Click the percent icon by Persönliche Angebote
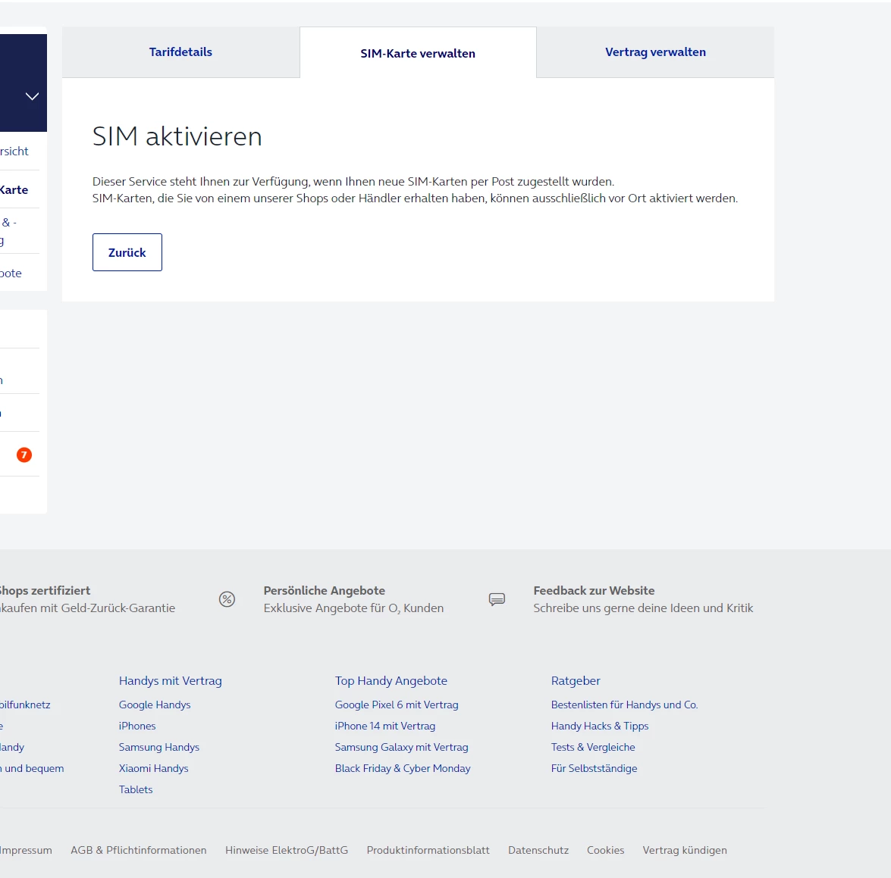Screen dimensions: 891x878 pos(227,599)
